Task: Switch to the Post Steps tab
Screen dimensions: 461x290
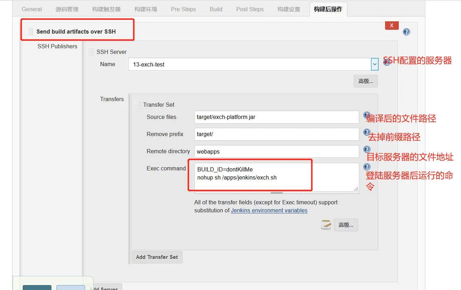Action: pos(250,9)
